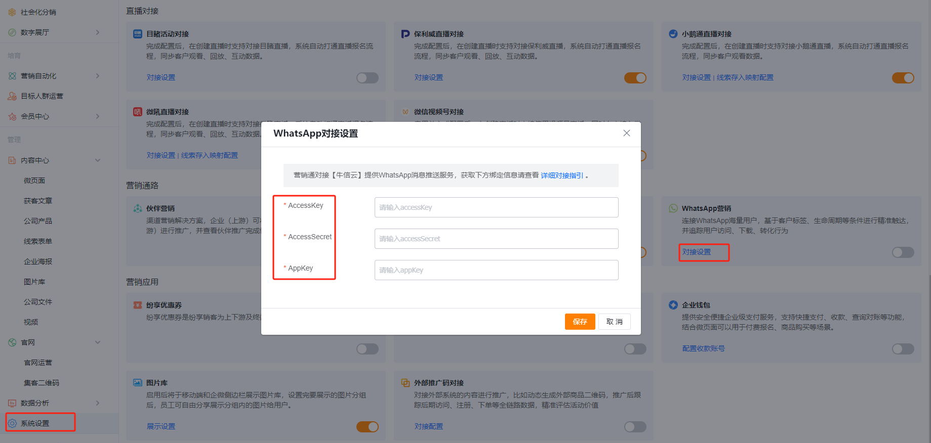This screenshot has height=443, width=931.
Task: Enable the WhatsApp营销 switch
Action: (903, 252)
